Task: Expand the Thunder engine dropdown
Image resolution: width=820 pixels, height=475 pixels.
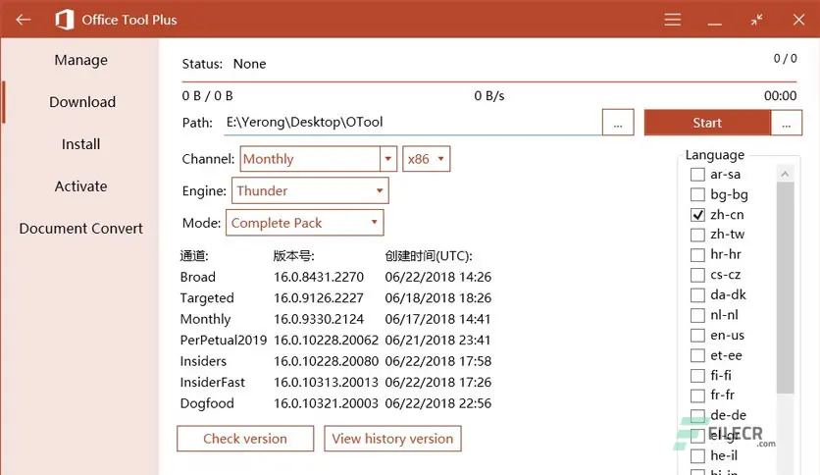Action: coord(310,191)
